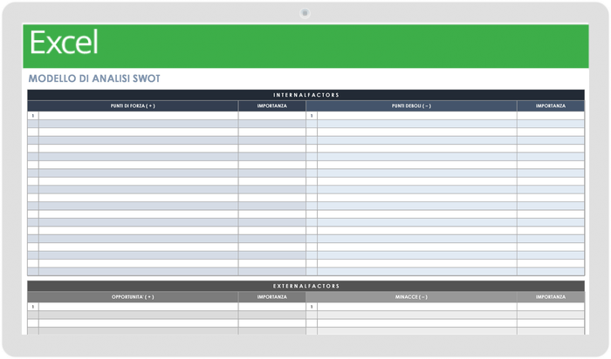This screenshot has width=611, height=359.
Task: Click the IMPORTANZA header beside OPPORTUNITA'
Action: (272, 297)
